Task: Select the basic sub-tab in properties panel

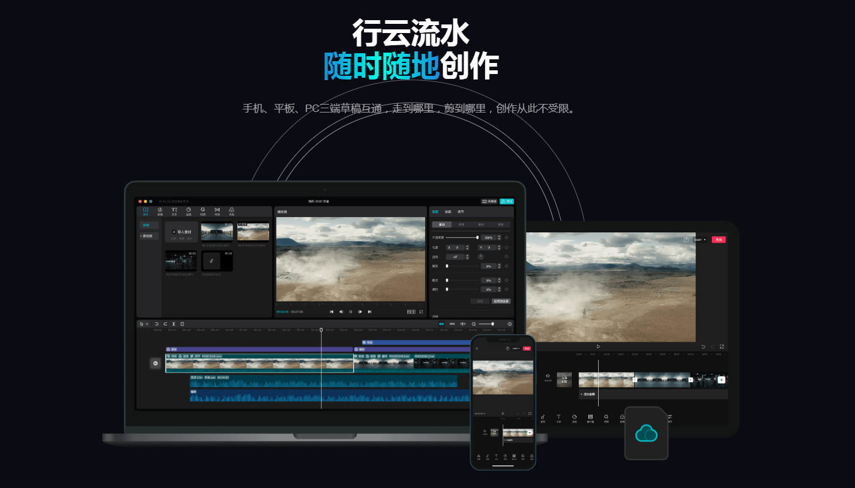Action: point(442,224)
